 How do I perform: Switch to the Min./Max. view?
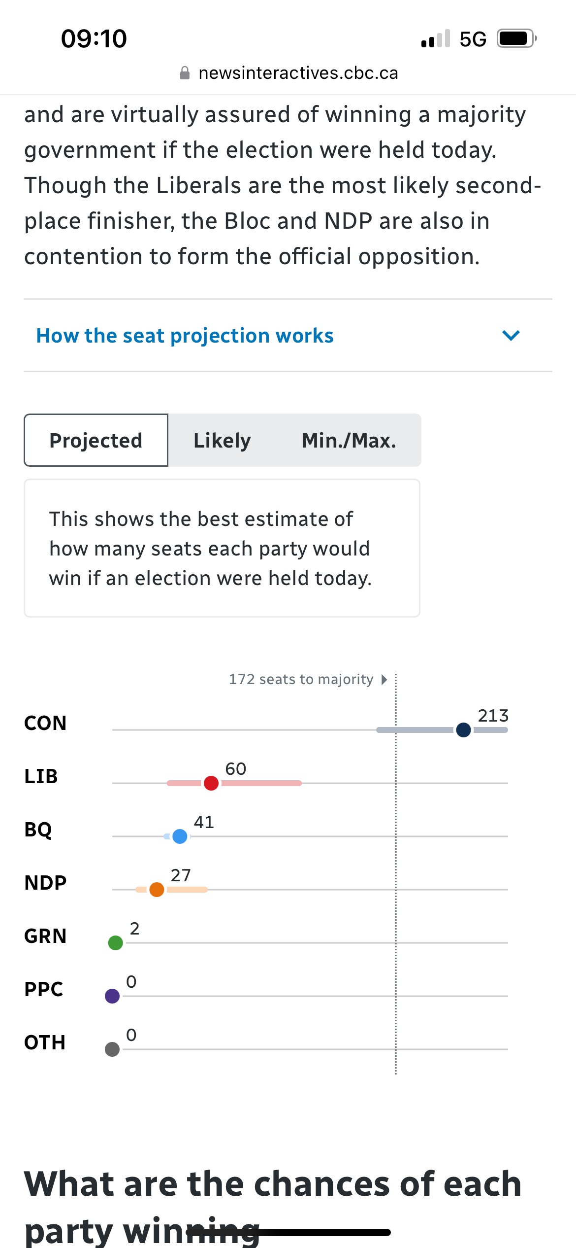[349, 440]
